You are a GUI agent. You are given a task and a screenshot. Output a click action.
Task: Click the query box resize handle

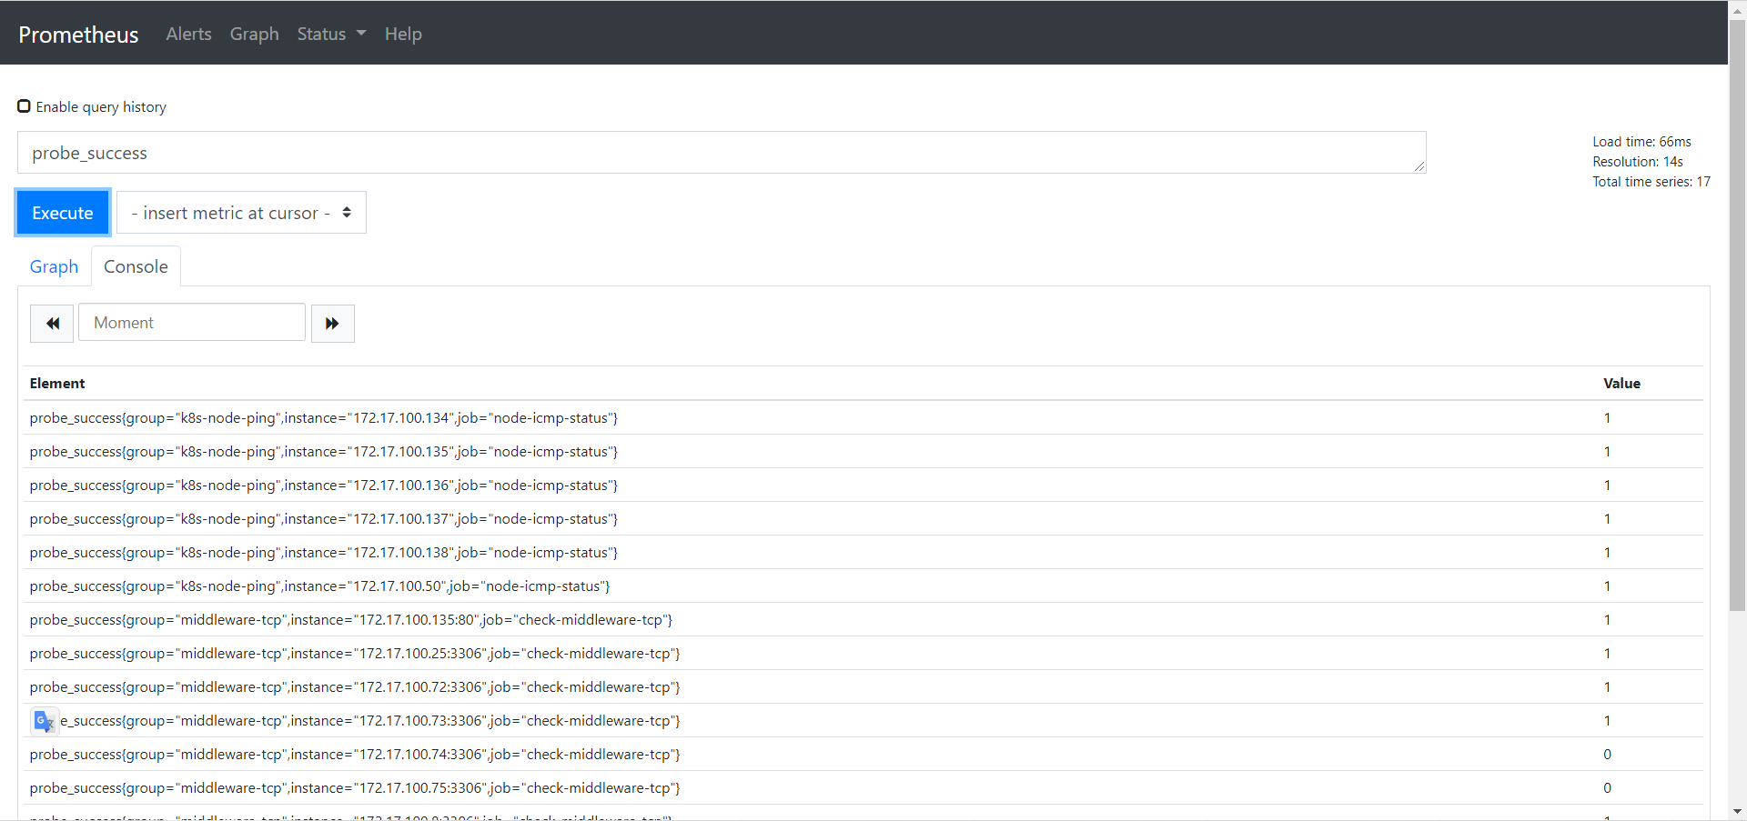(1419, 166)
